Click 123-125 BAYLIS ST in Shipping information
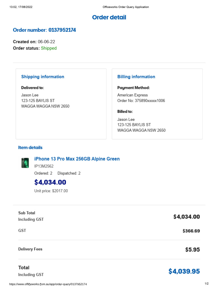The width and height of the screenshot is (218, 291). tap(38, 101)
